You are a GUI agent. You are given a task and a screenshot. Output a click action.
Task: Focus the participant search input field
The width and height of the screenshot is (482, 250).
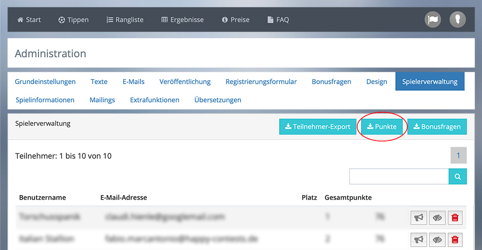point(399,176)
